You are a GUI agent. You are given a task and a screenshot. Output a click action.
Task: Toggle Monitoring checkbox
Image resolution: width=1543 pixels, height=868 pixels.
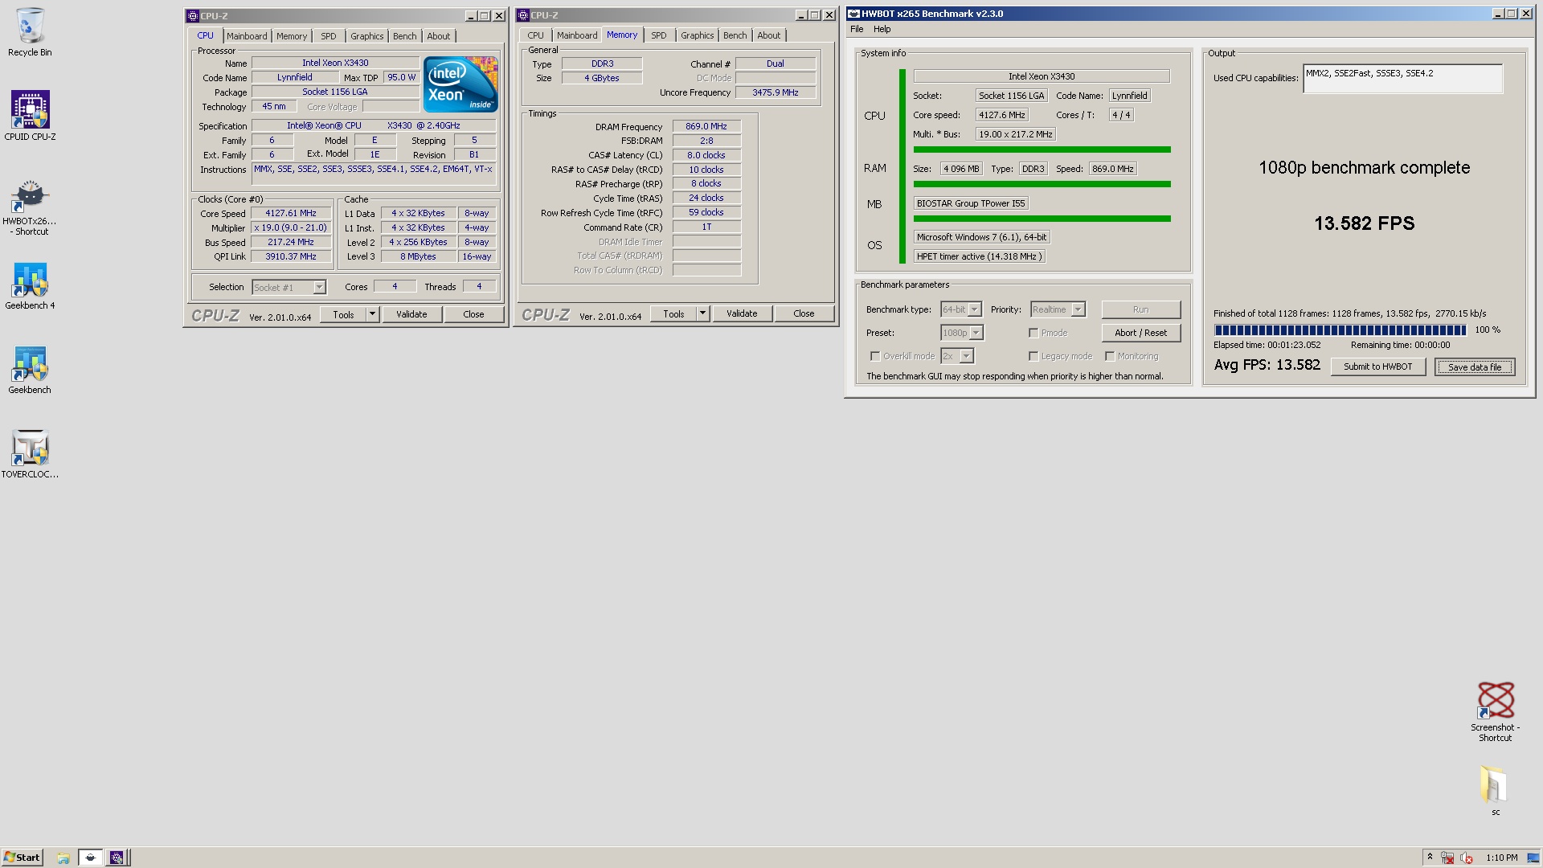coord(1110,356)
